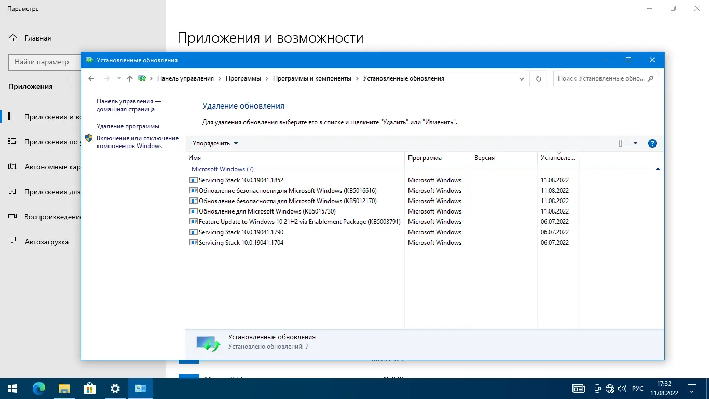The image size is (709, 399).
Task: Sort by the Имя column header
Action: point(295,158)
